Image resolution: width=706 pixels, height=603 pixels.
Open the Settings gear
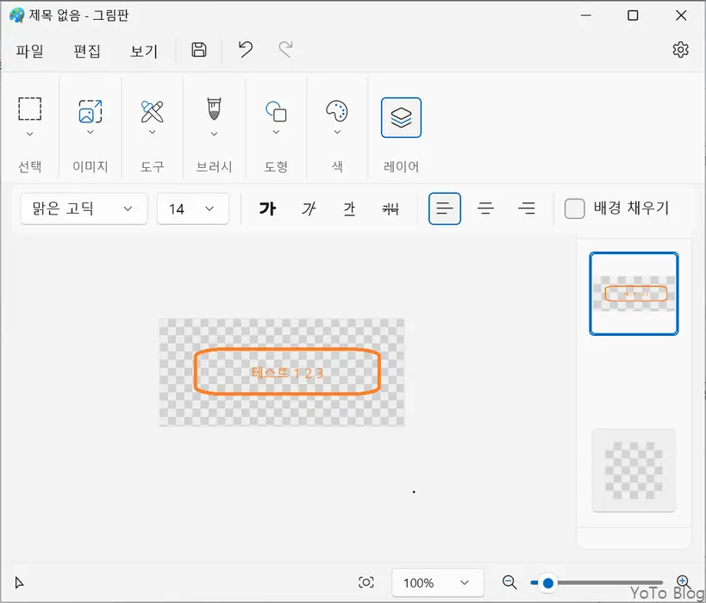click(x=680, y=49)
